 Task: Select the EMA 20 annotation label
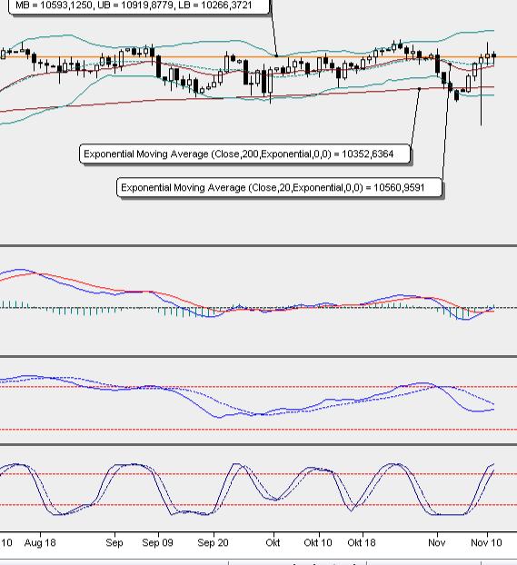click(280, 188)
